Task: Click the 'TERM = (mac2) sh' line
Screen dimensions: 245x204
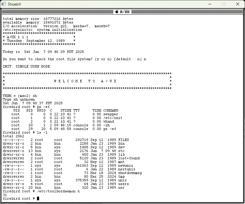Action: click(x=20, y=96)
